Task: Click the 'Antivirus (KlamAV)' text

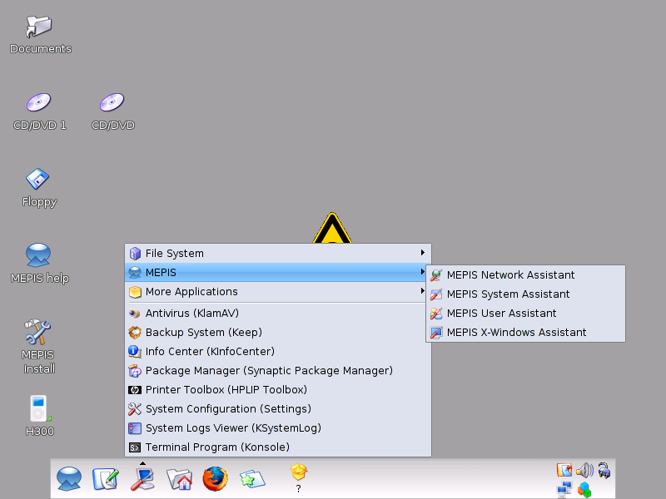Action: [192, 314]
